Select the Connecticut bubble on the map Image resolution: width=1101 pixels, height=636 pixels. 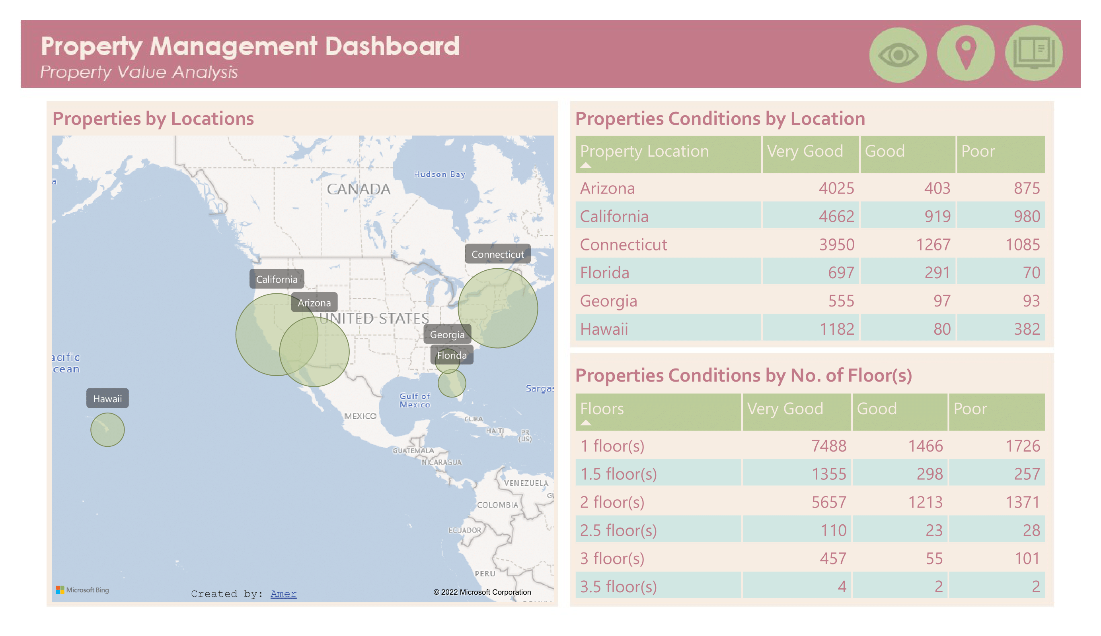(x=498, y=308)
